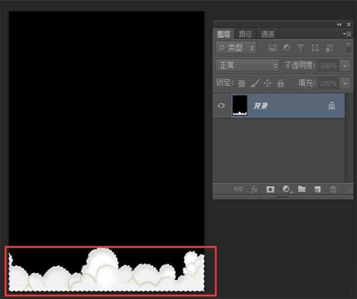Open the 正常 blend mode dropdown
357x299 pixels.
click(x=248, y=66)
